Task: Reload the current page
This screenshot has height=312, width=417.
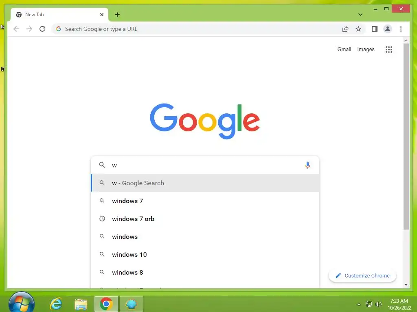Action: (x=42, y=29)
